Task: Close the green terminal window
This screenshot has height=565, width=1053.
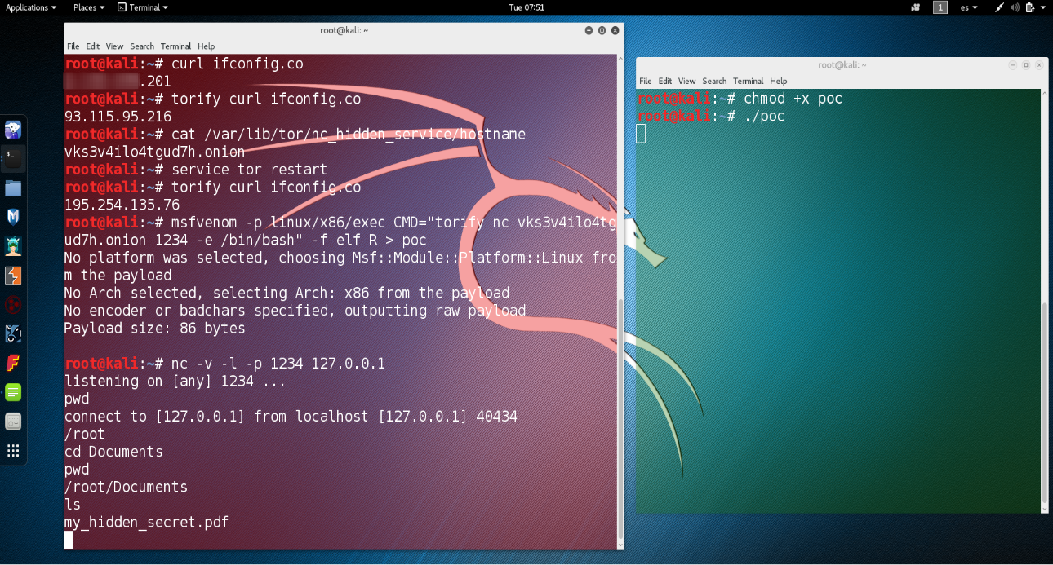Action: [x=1039, y=64]
